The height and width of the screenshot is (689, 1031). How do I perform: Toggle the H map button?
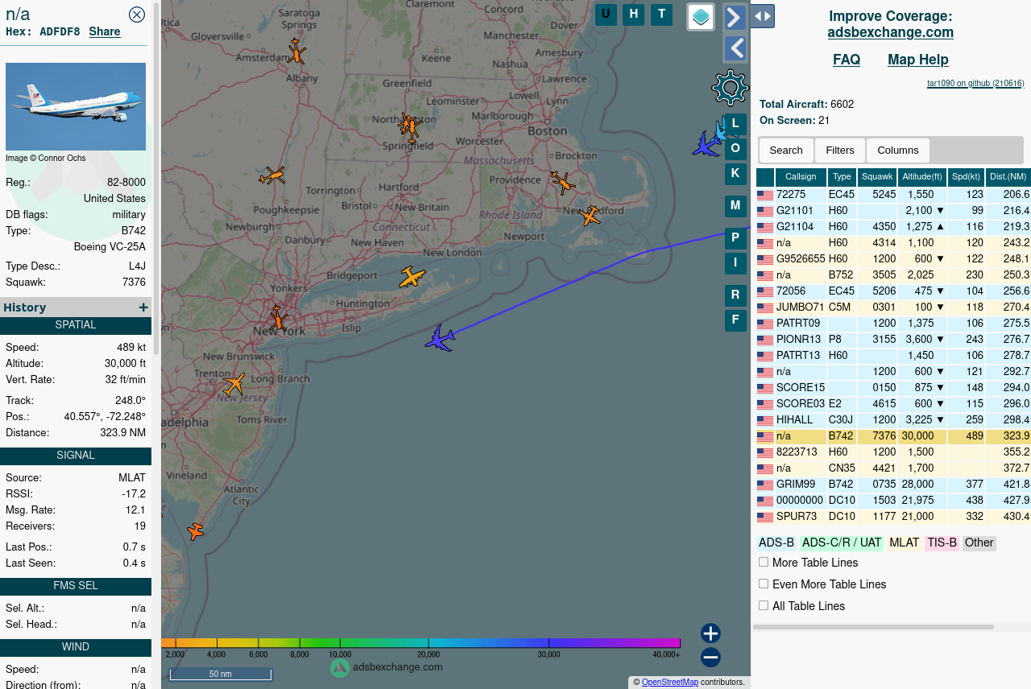pos(634,14)
